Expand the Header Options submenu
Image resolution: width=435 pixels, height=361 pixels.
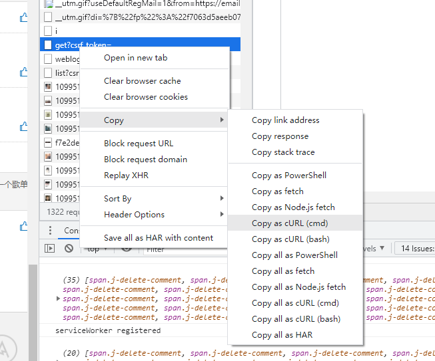click(x=155, y=215)
